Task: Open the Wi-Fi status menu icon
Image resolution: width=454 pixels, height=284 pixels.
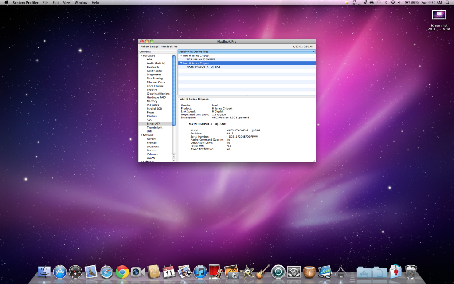Action: [393, 3]
